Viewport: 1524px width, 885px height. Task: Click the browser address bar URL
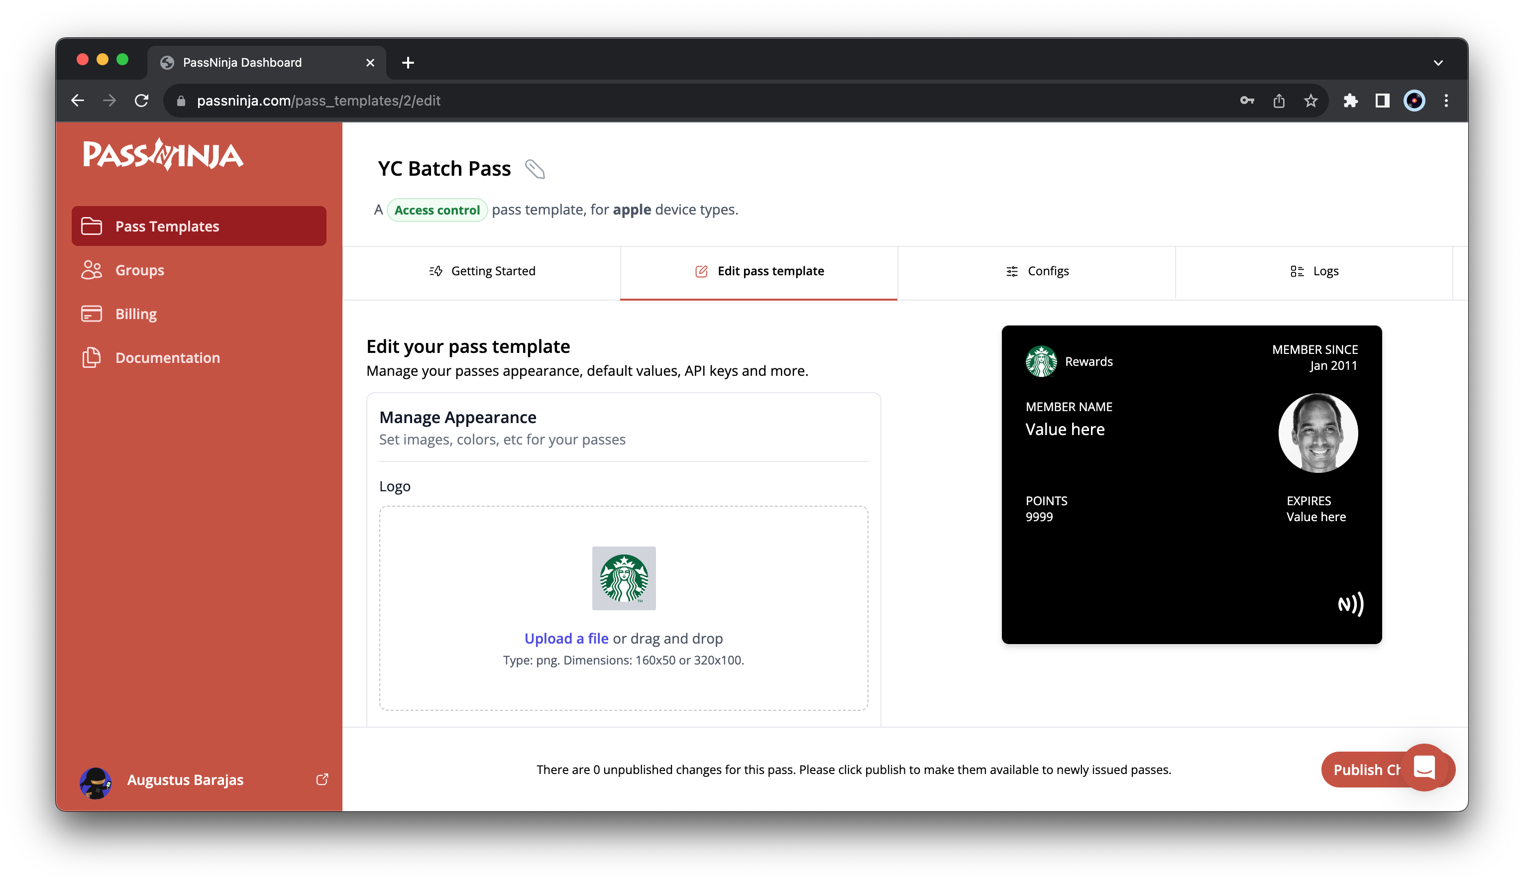pyautogui.click(x=319, y=101)
